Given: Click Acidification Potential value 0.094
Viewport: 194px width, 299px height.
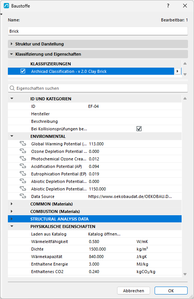Looking at the screenshot, I should pos(94,166).
